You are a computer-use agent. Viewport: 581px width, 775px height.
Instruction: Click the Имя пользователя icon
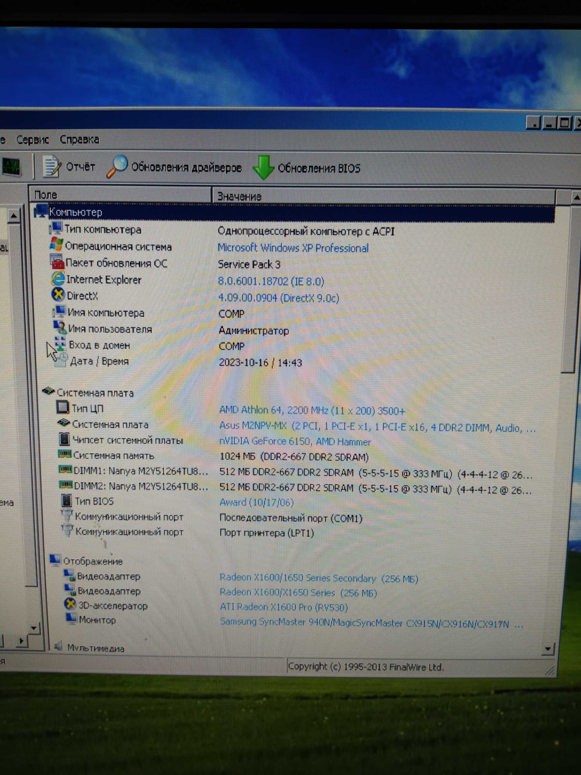pos(60,327)
